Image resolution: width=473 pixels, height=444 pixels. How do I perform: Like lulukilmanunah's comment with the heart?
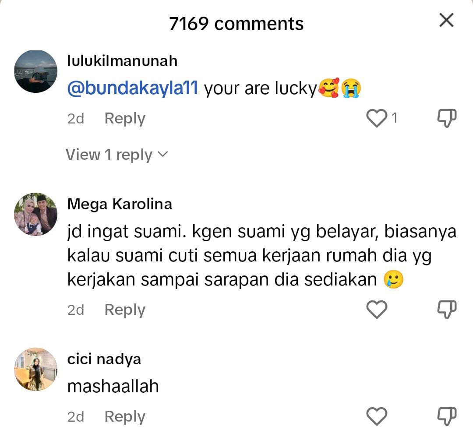tap(377, 118)
